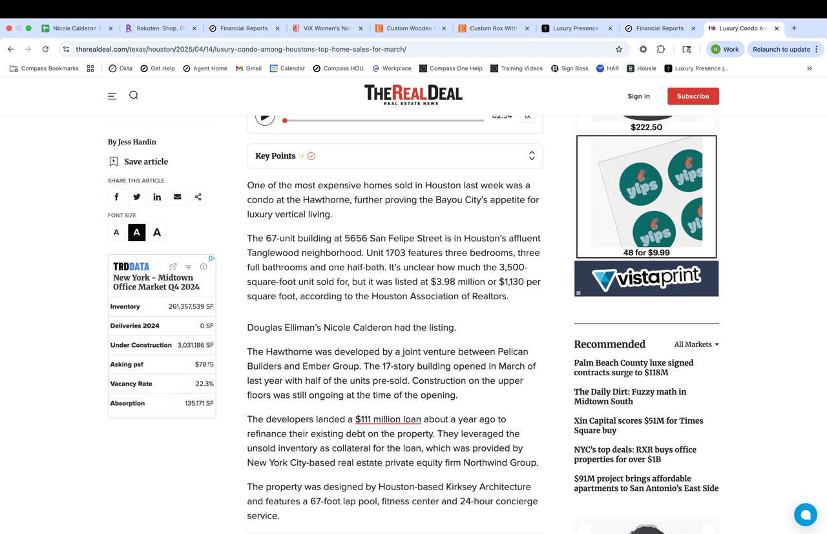Click the Vistaprint ad banner
This screenshot has height=534, width=827.
point(647,279)
